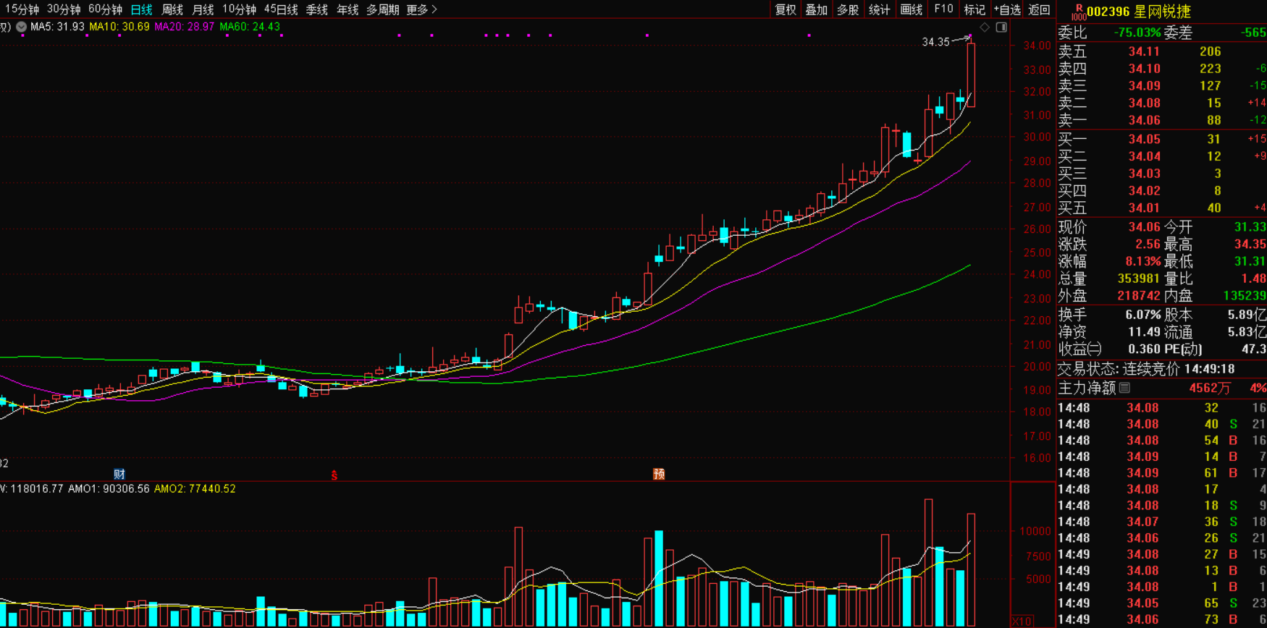Click 换手 value 6.07%
The height and width of the screenshot is (628, 1267).
(x=1142, y=315)
